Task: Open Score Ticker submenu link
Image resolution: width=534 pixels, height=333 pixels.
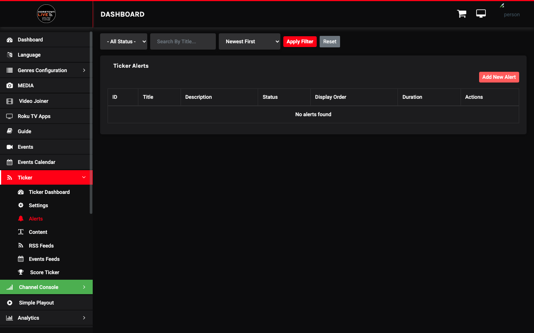Action: click(44, 272)
